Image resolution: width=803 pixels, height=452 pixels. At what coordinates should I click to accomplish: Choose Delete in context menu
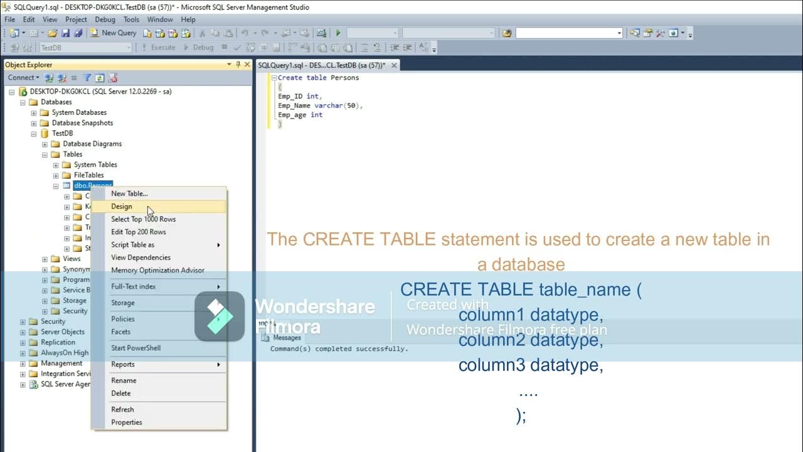159,393
